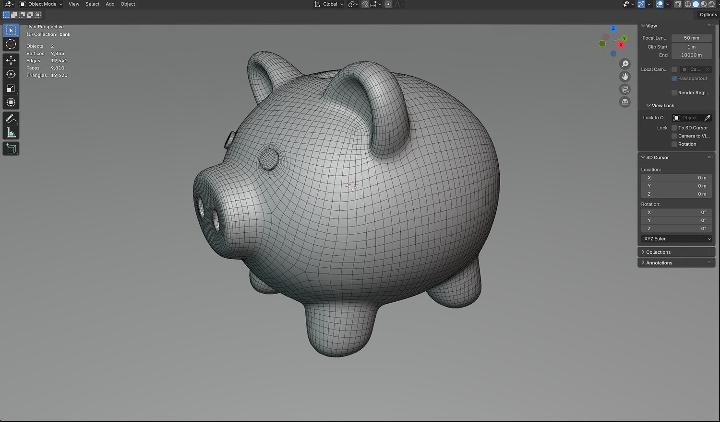Toggle viewport overlays
The image size is (720, 422).
pos(660,4)
